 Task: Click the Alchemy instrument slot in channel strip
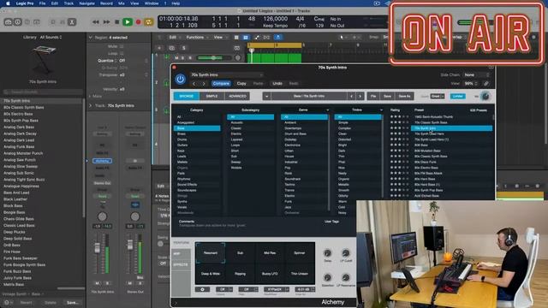[103, 161]
